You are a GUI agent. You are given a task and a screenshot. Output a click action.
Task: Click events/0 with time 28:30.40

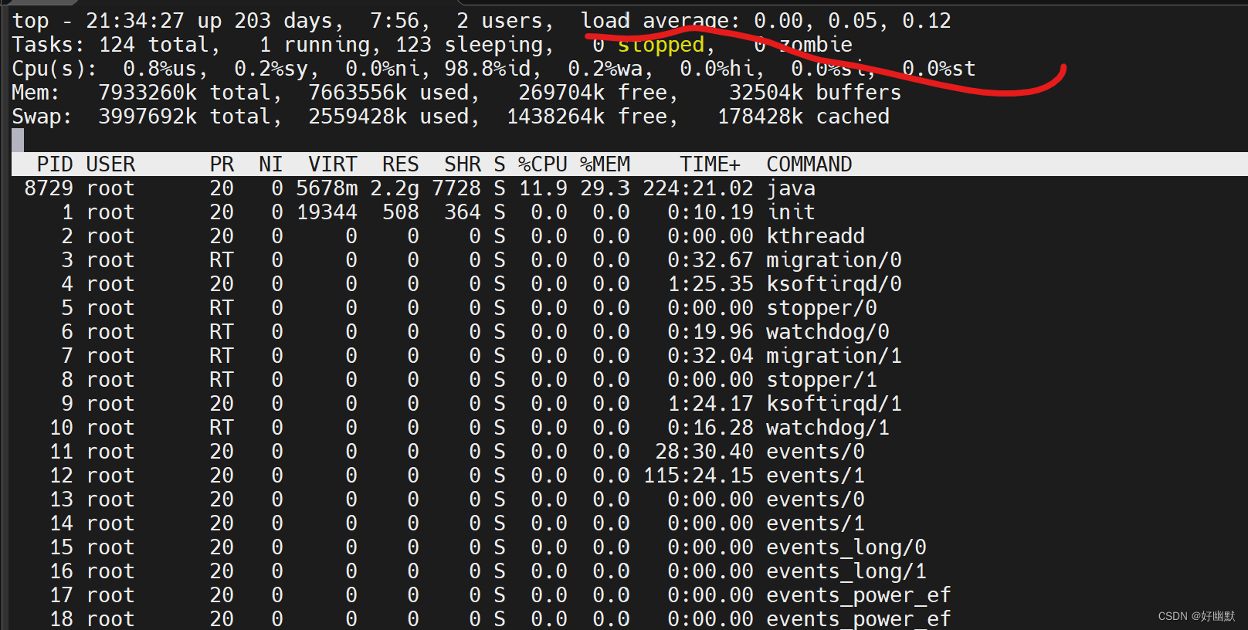816,452
